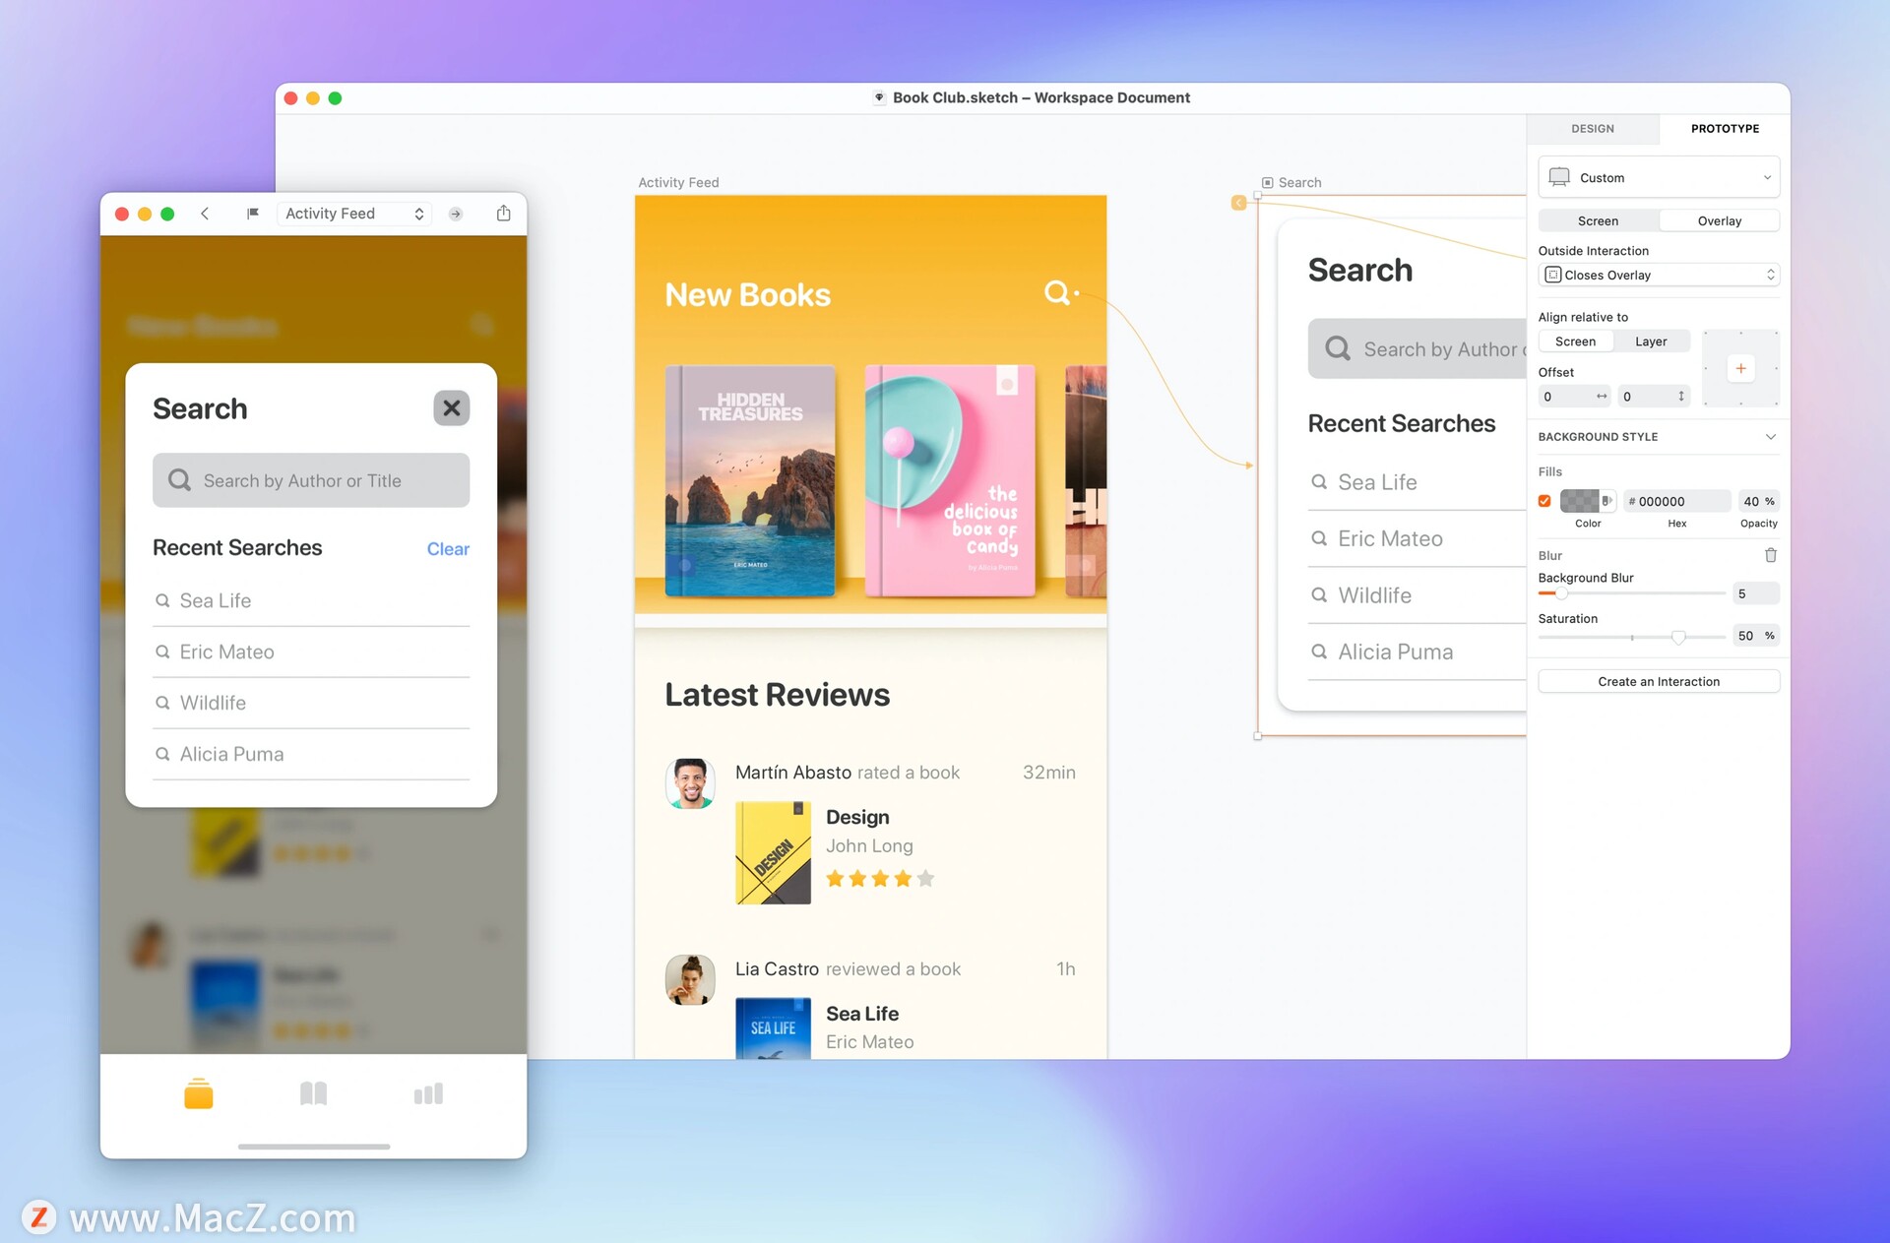
Task: Click the Overlay tab in prototype panel
Action: 1720,220
